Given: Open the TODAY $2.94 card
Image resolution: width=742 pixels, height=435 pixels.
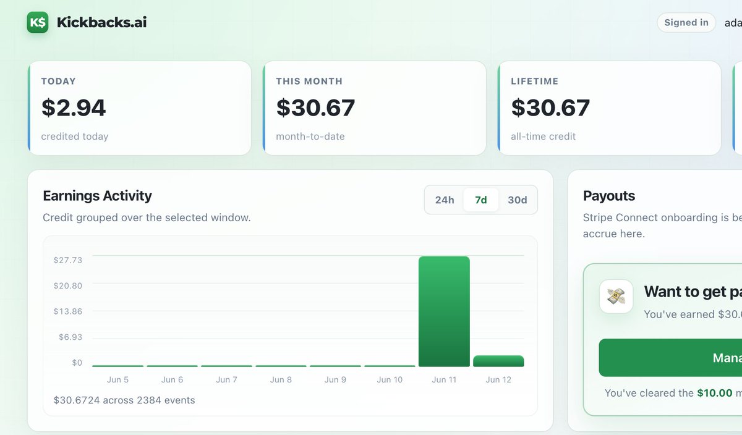Looking at the screenshot, I should [x=139, y=108].
